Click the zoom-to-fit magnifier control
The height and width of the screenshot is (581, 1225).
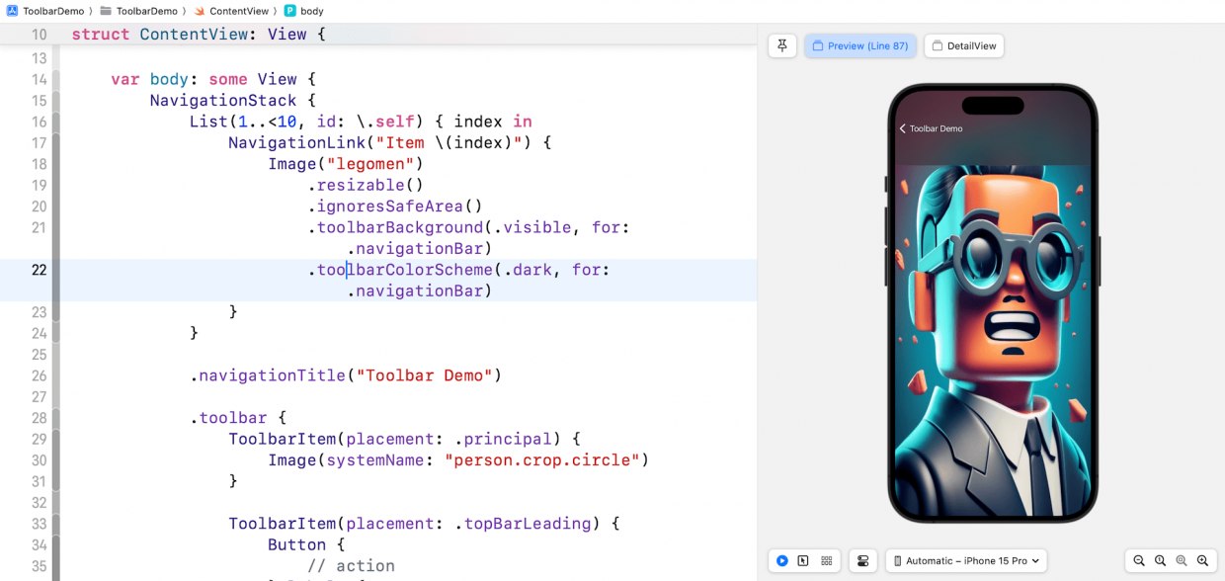coord(1182,560)
